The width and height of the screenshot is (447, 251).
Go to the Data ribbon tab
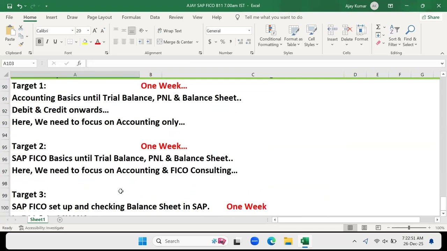click(155, 17)
